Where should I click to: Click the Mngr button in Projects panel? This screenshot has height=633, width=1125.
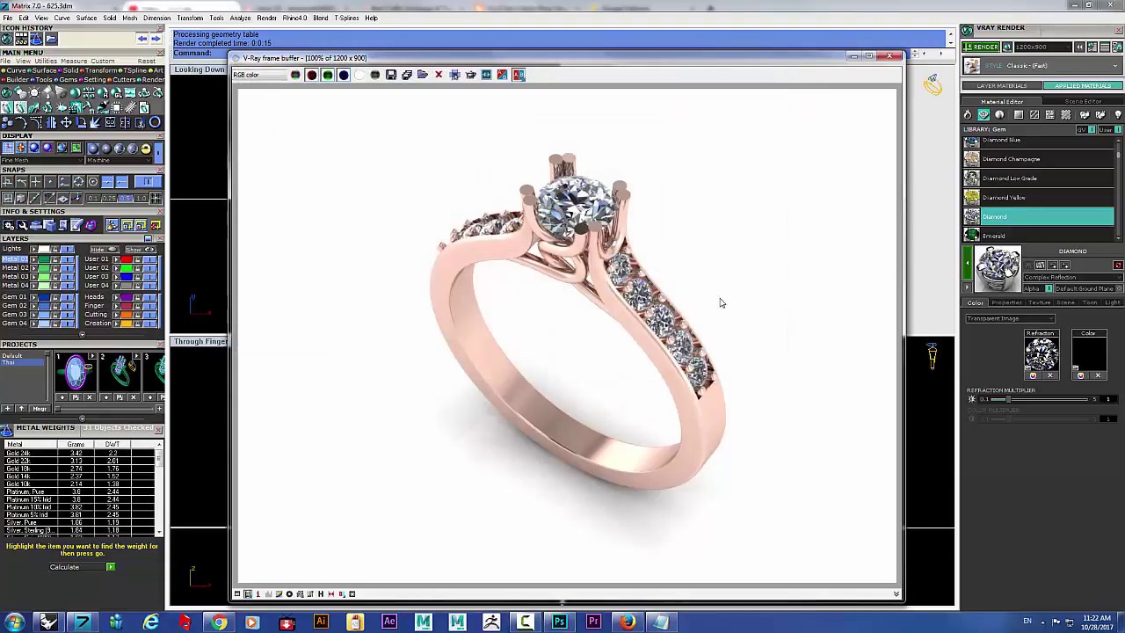(40, 409)
